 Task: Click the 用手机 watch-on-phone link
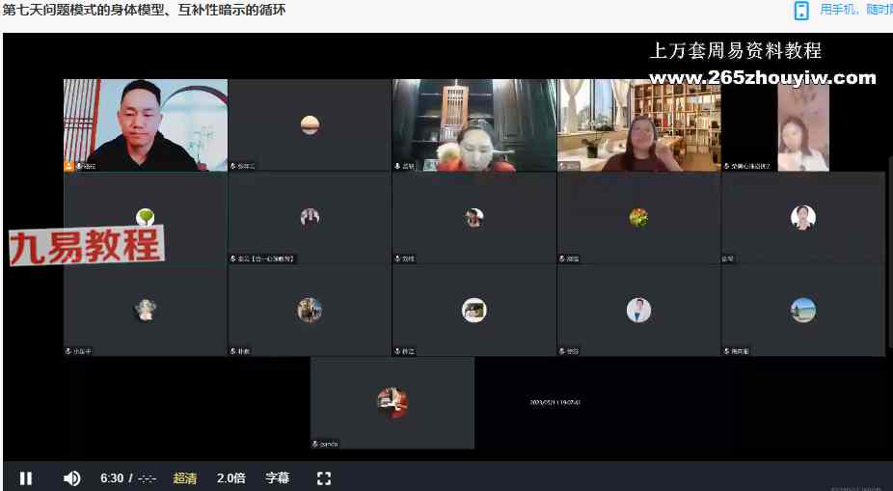pyautogui.click(x=854, y=10)
